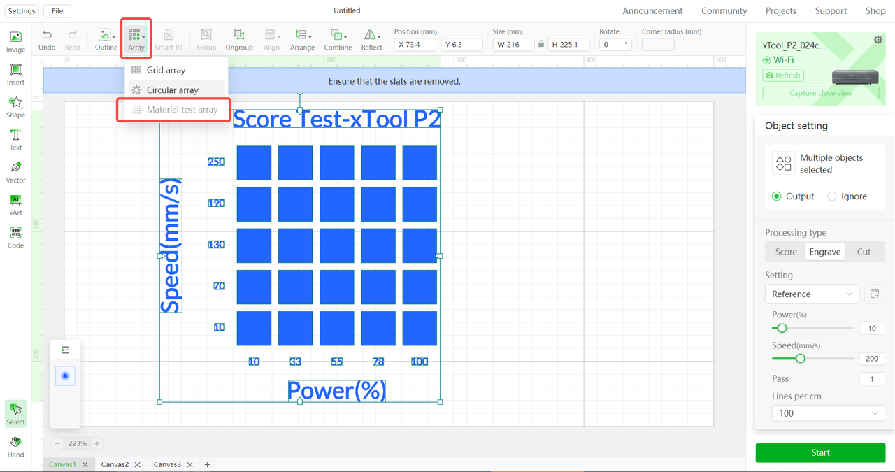895x472 pixels.
Task: Collapse the layer panel list icon
Action: (65, 350)
